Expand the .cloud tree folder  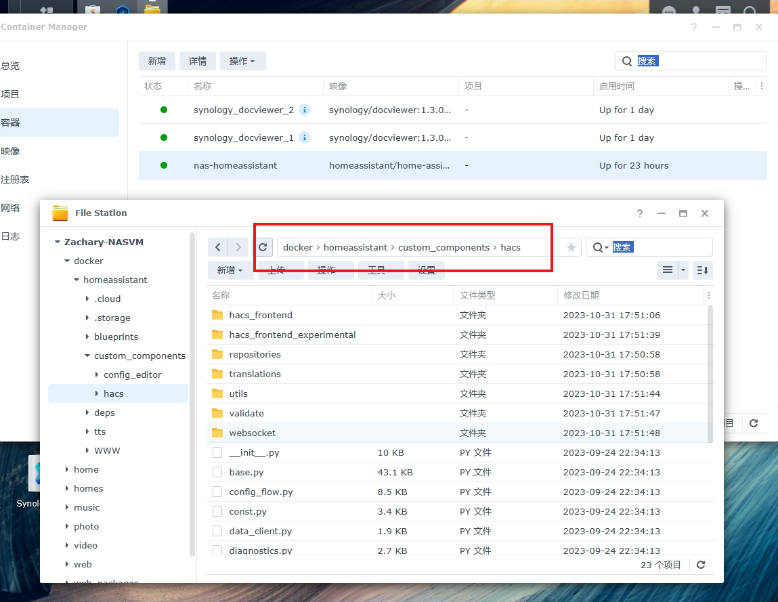click(x=87, y=299)
